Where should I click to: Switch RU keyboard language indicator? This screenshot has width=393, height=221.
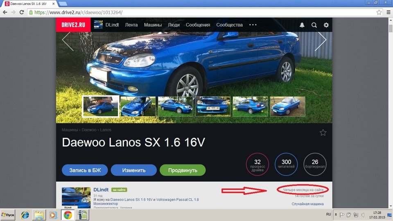pyautogui.click(x=328, y=214)
